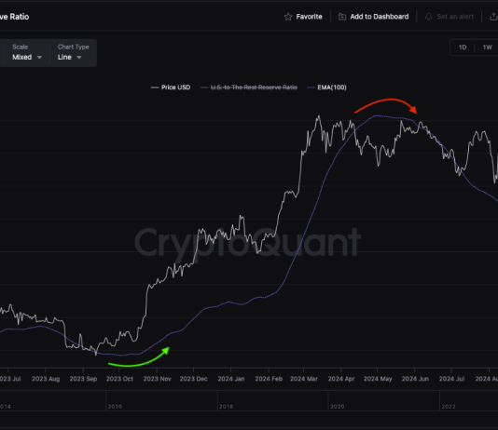This screenshot has width=498, height=430.
Task: Select the 1D interval button
Action: 463,47
